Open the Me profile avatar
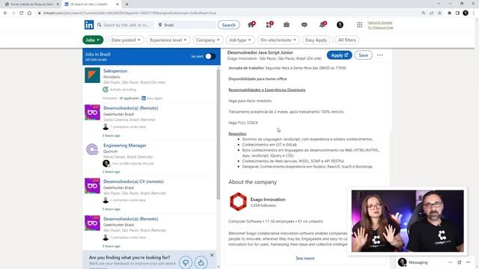This screenshot has height=269, width=479. (340, 25)
